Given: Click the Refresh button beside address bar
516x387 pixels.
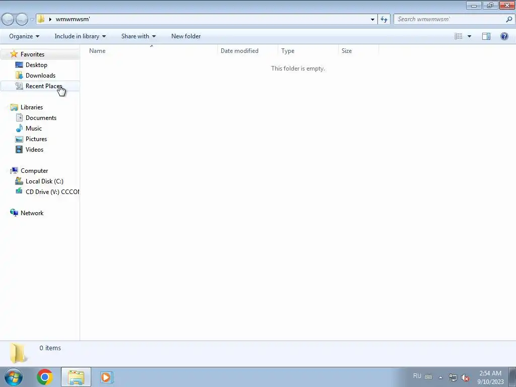Looking at the screenshot, I should pyautogui.click(x=383, y=20).
